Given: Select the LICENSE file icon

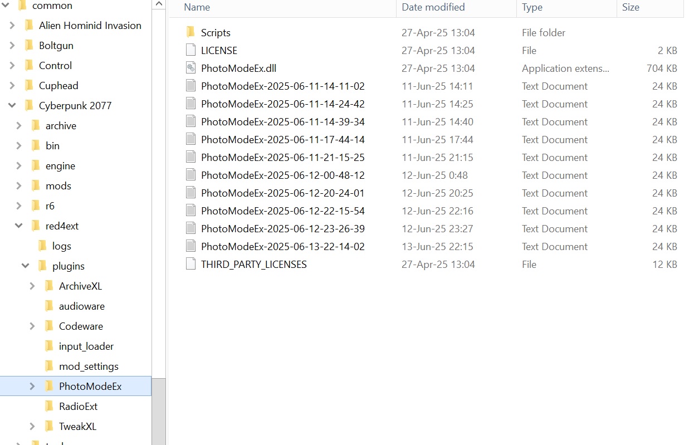Looking at the screenshot, I should pos(190,50).
